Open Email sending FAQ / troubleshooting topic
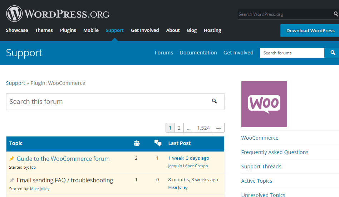The image size is (339, 197). click(65, 180)
